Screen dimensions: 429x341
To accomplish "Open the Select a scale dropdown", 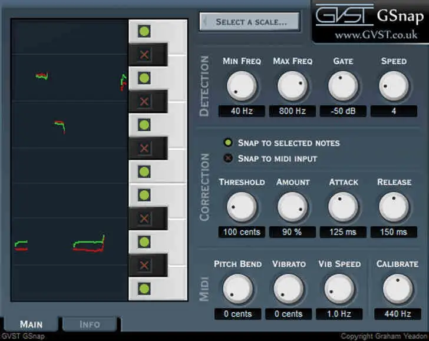I will pyautogui.click(x=249, y=22).
